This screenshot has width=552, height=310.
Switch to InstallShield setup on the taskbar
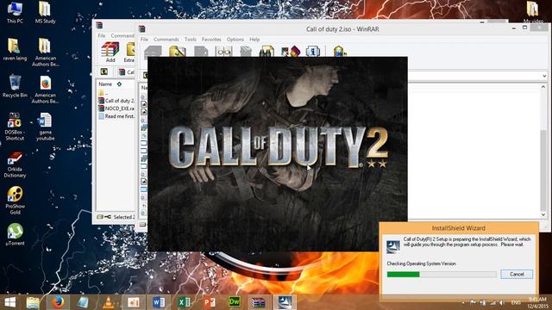[285, 302]
